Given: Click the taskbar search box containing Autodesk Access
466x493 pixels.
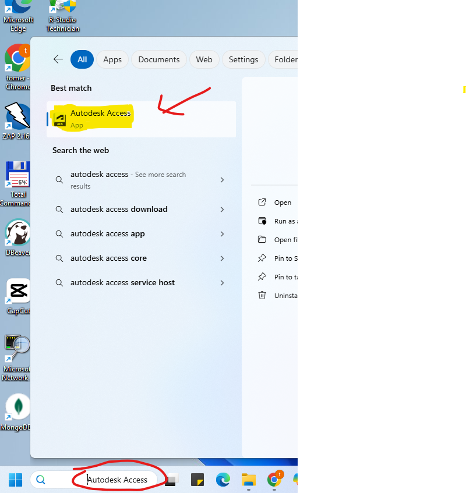Looking at the screenshot, I should click(x=116, y=480).
